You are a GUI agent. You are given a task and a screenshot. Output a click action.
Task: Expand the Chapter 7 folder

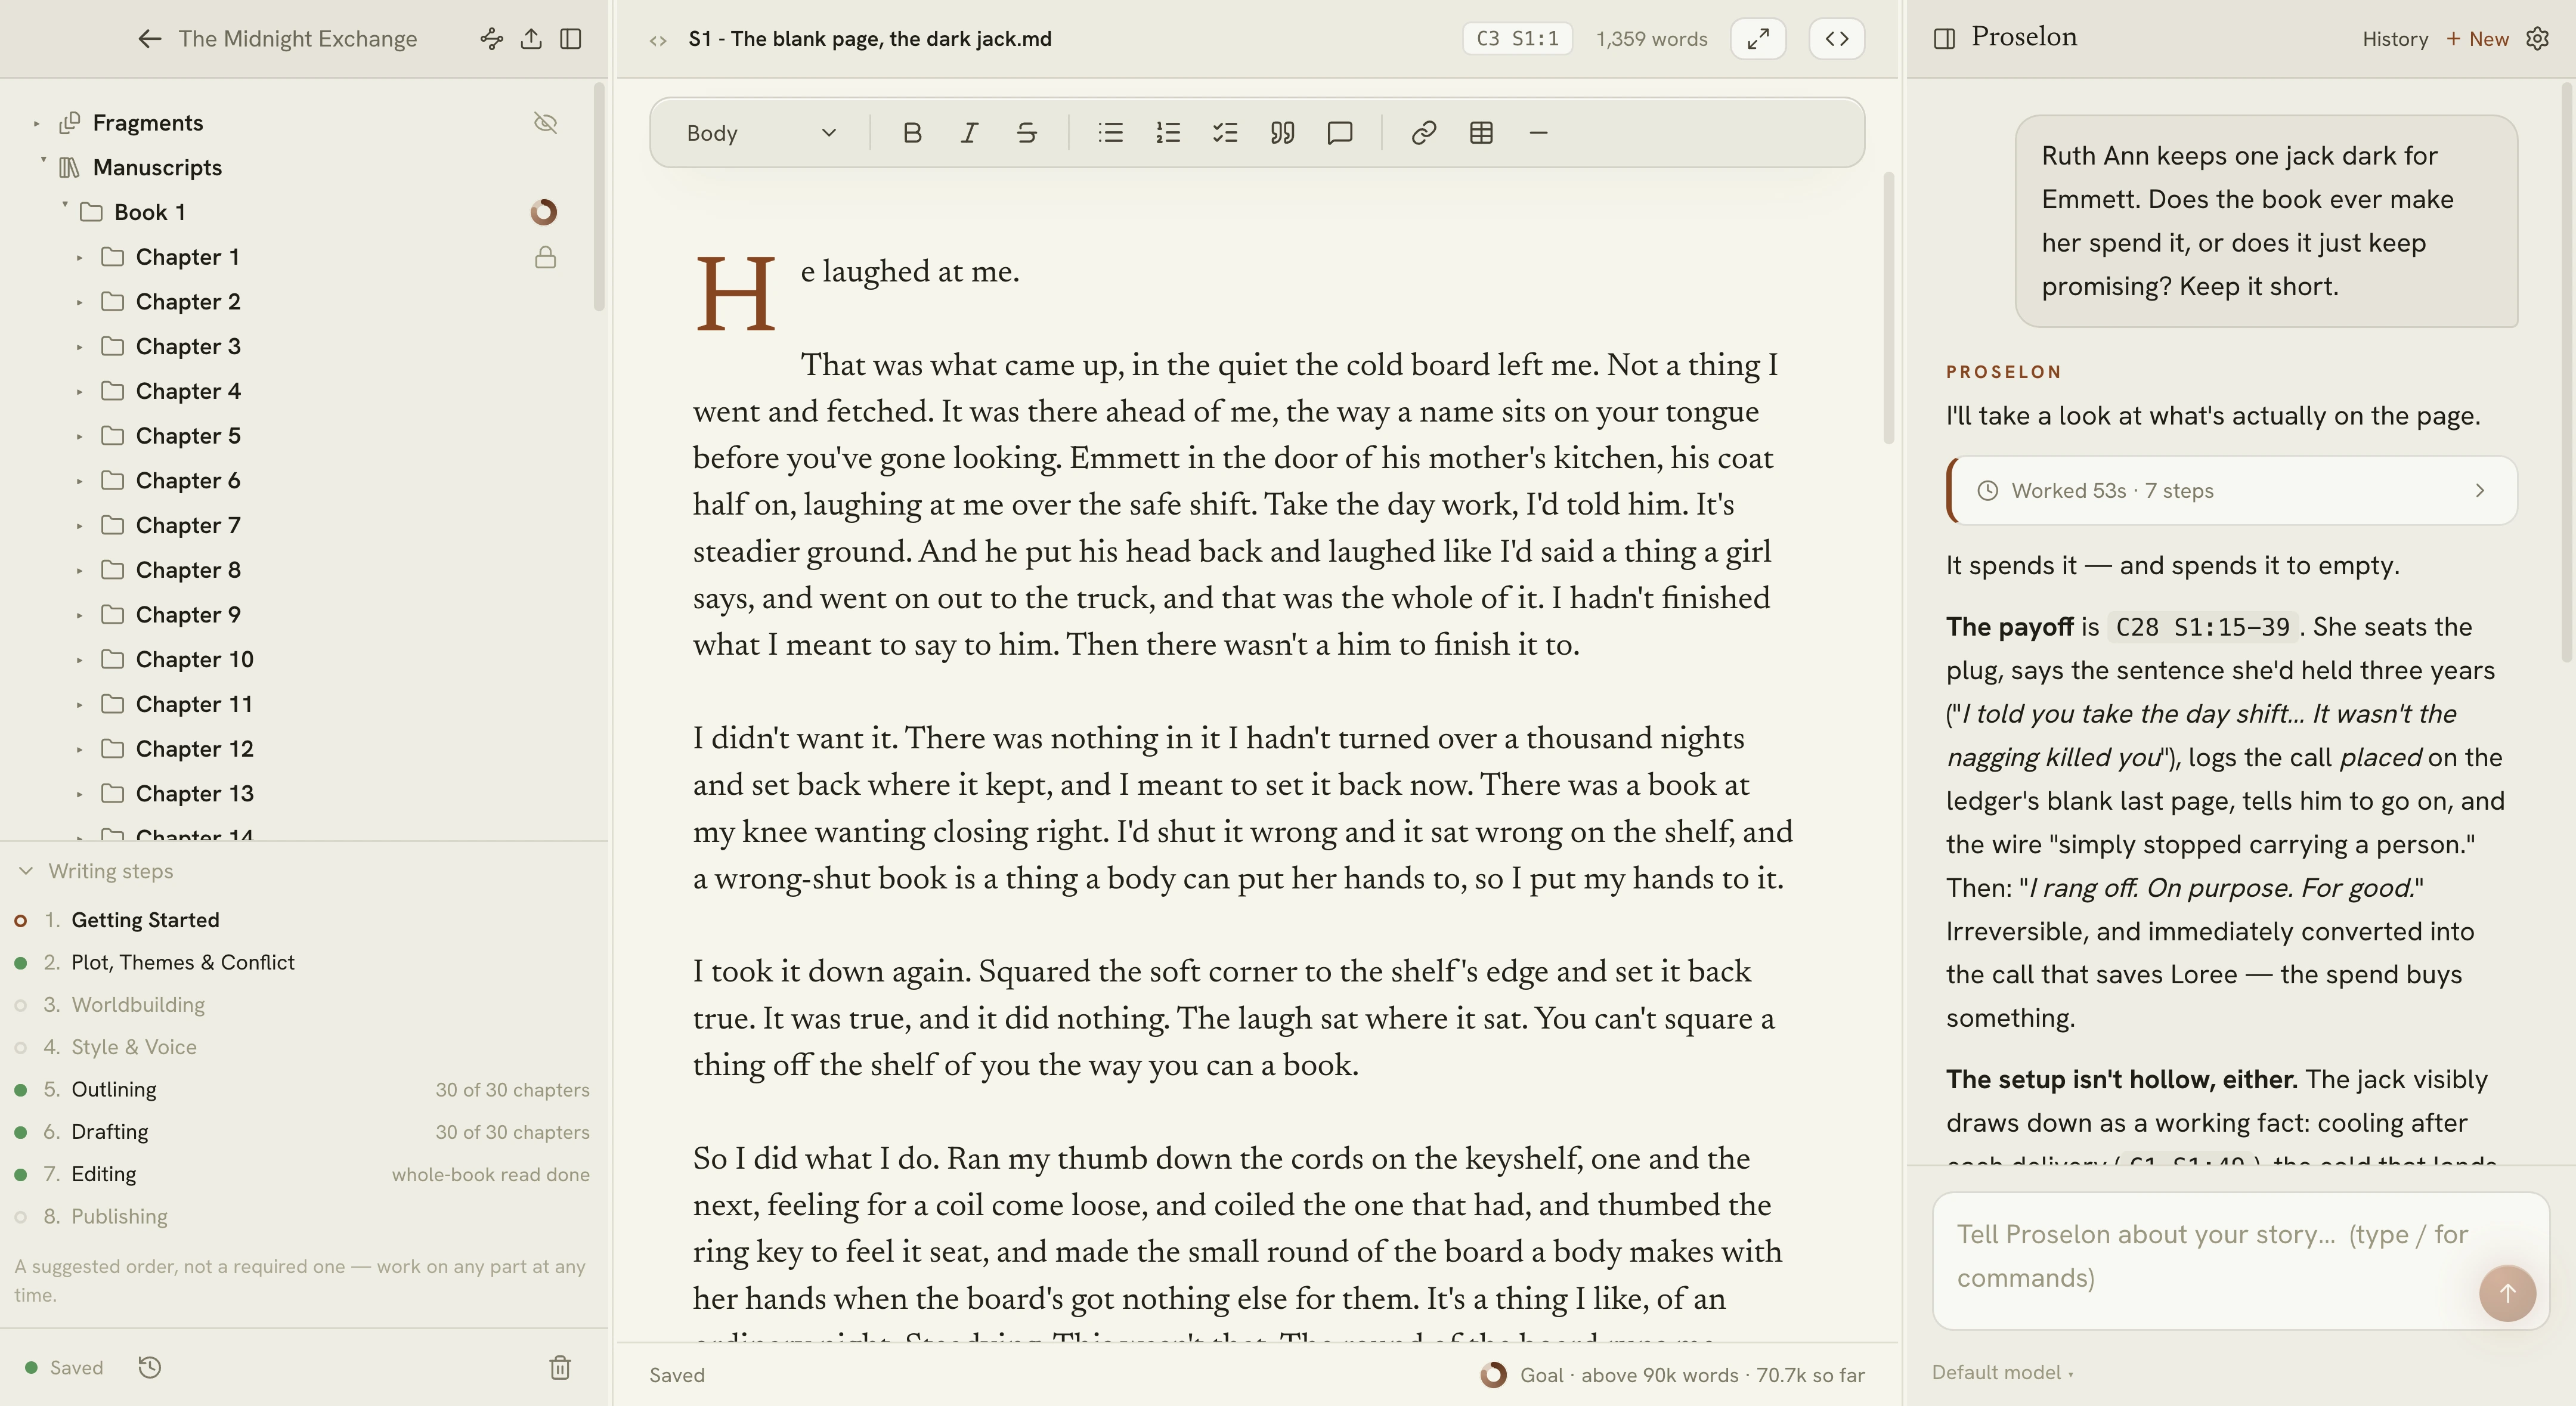[79, 526]
